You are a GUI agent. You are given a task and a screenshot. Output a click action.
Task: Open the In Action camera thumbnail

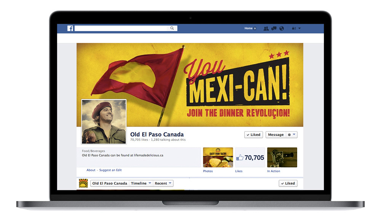click(282, 157)
